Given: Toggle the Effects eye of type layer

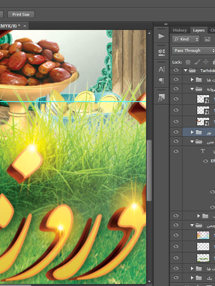Looking at the screenshot, I should (x=206, y=161).
